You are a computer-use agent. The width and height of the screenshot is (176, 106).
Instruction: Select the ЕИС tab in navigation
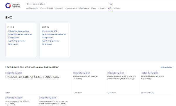point(110,9)
